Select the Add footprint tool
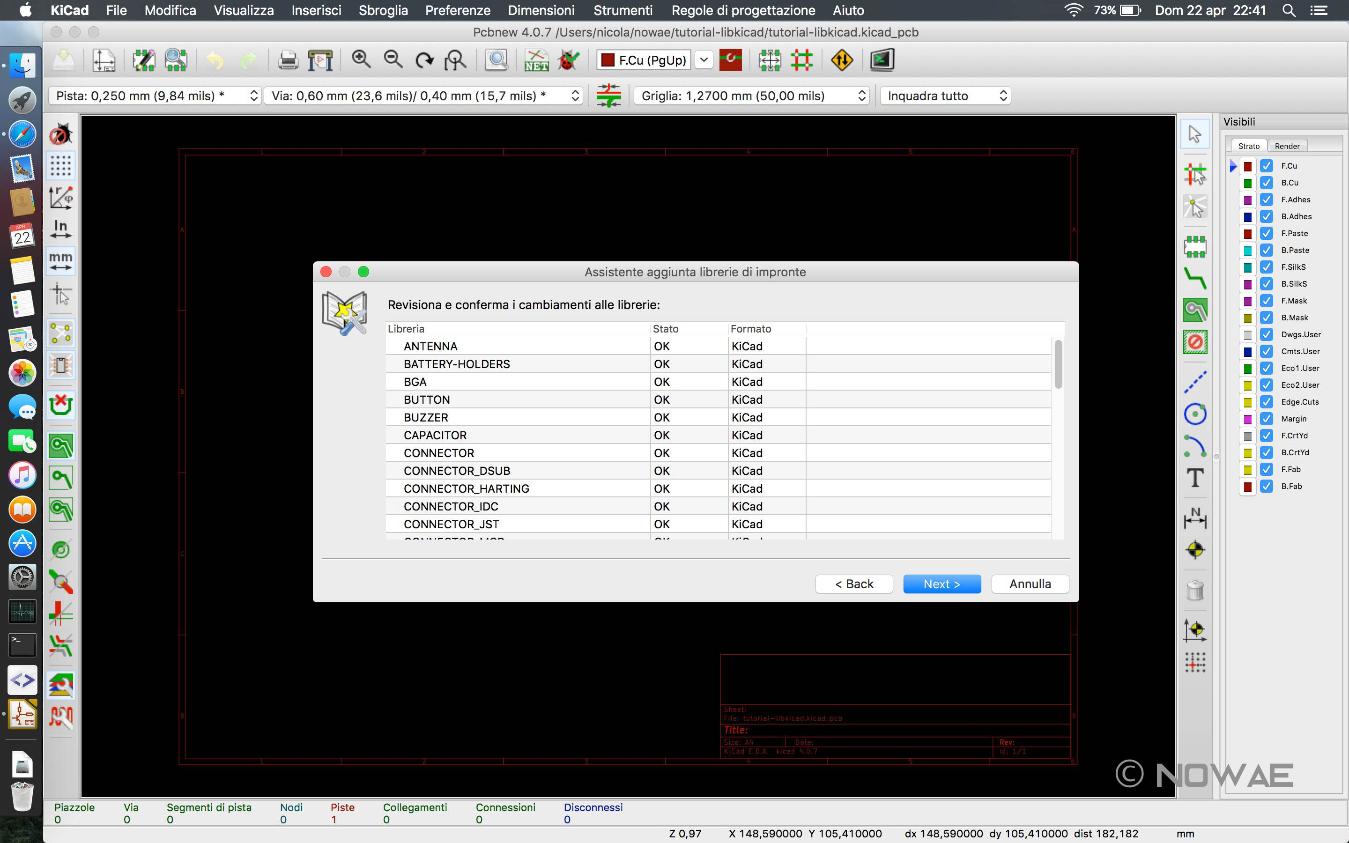This screenshot has height=843, width=1349. [1194, 246]
